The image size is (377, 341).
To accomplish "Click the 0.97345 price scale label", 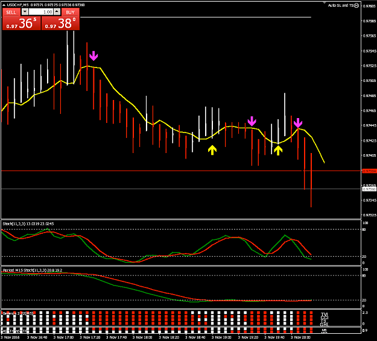I will [370, 200].
